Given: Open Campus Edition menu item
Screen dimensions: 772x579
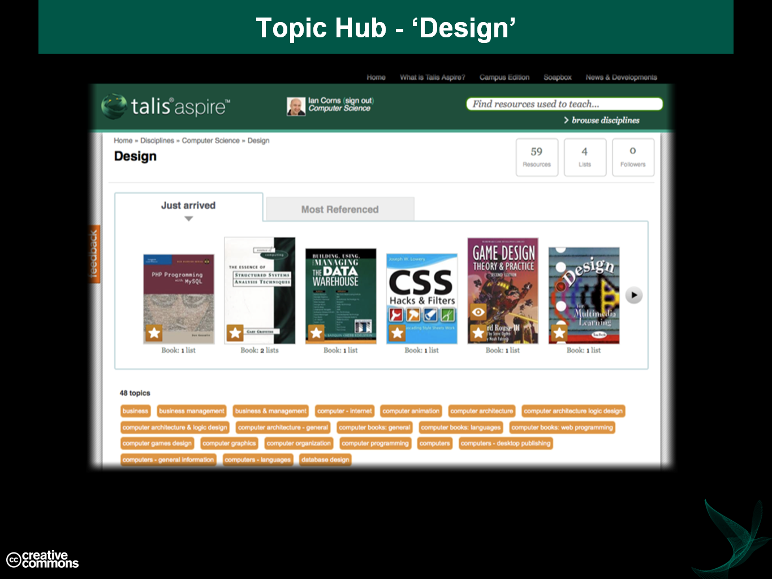Looking at the screenshot, I should 504,77.
